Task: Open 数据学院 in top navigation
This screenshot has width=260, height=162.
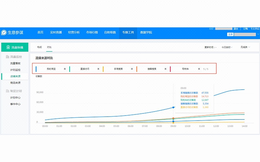Action: pos(146,32)
